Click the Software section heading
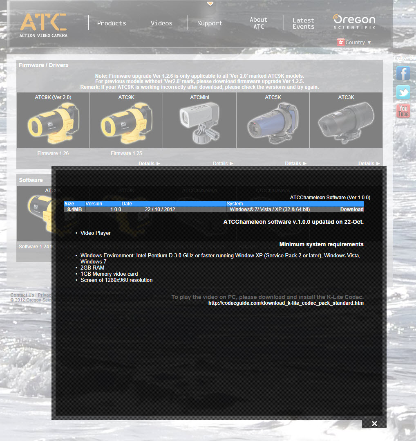 pos(31,180)
